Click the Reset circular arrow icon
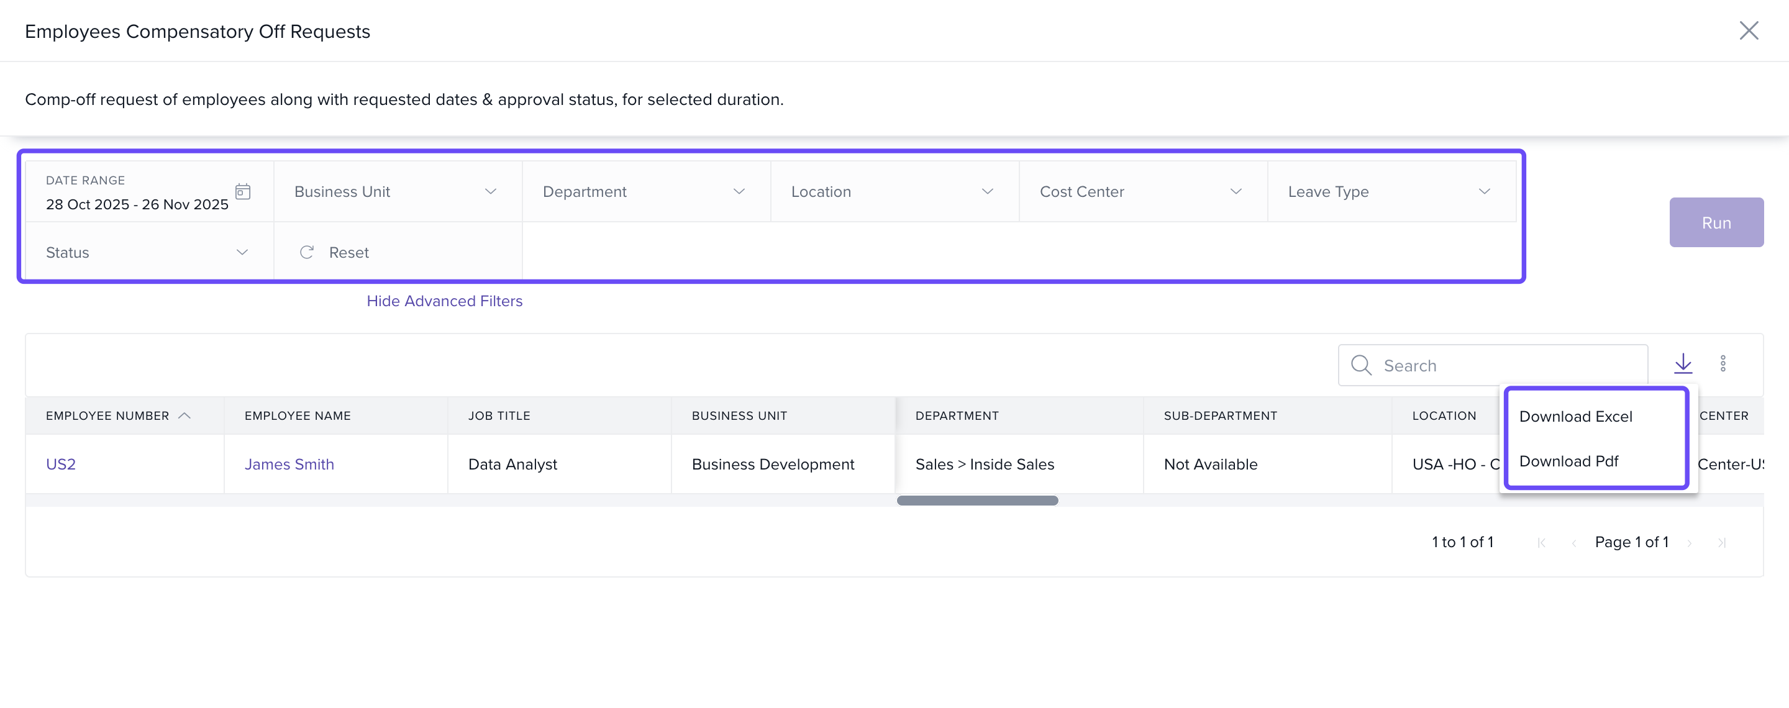This screenshot has width=1789, height=708. (306, 253)
